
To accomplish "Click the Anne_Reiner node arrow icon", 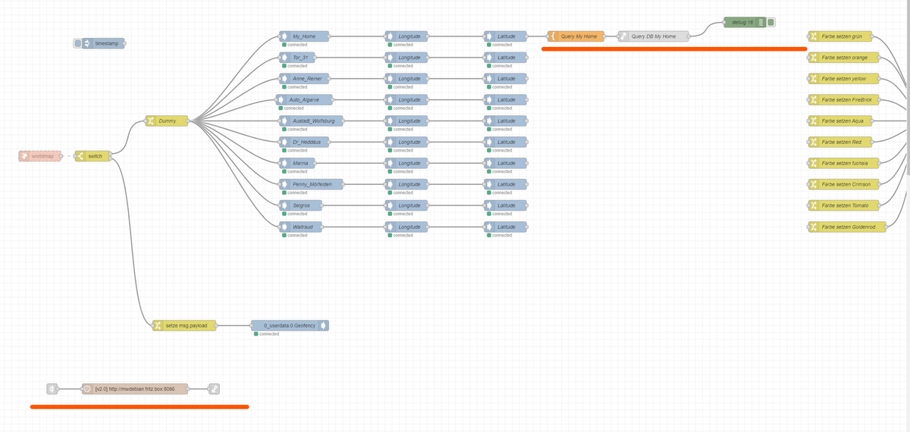I will pos(284,79).
